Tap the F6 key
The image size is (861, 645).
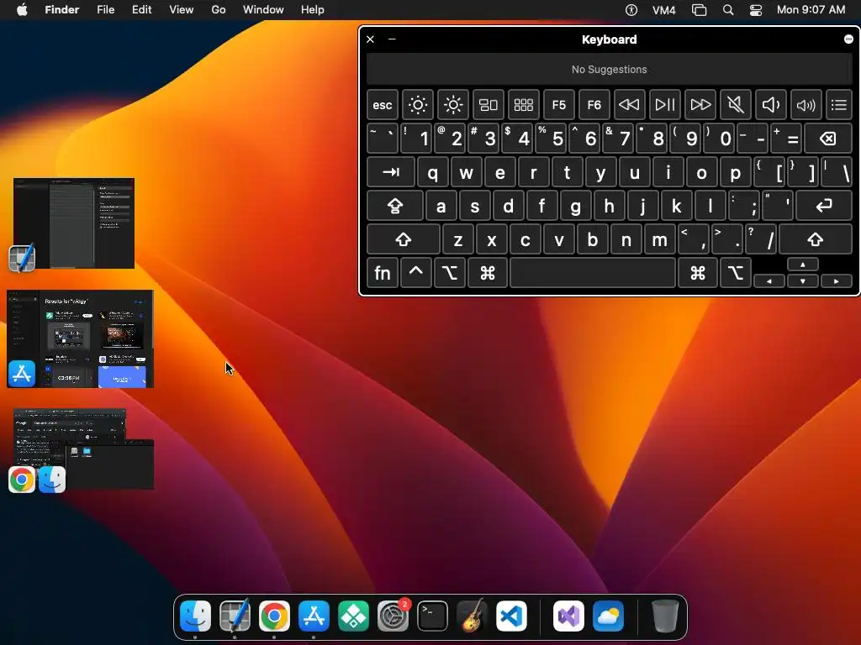594,105
